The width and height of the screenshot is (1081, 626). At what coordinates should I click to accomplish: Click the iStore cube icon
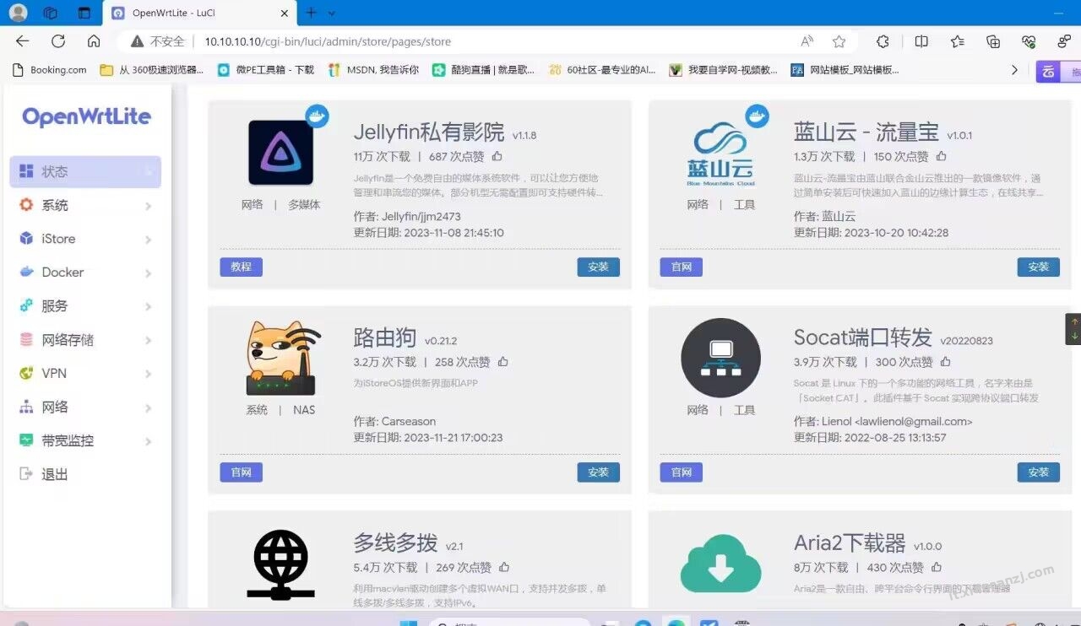[x=26, y=239]
